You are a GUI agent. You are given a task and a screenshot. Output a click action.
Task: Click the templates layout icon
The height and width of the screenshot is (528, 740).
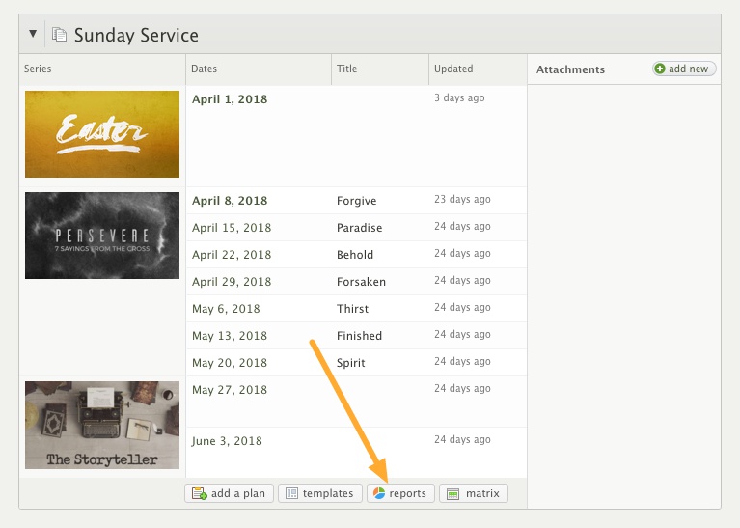(x=291, y=493)
